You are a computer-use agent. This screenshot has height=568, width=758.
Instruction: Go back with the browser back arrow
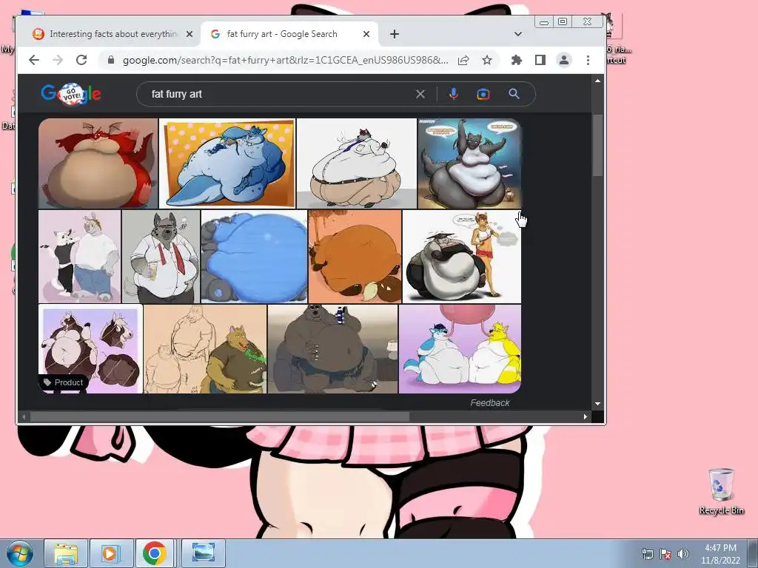point(34,60)
